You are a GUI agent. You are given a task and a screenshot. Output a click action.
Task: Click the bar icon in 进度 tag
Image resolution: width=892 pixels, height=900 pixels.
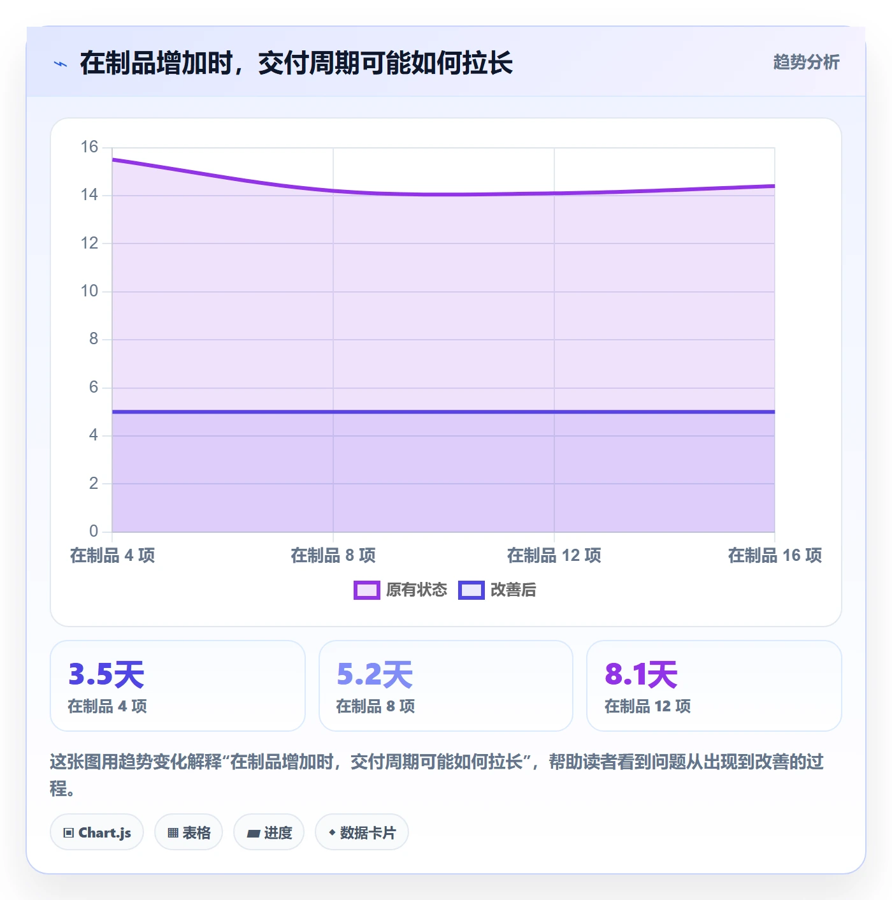click(253, 833)
